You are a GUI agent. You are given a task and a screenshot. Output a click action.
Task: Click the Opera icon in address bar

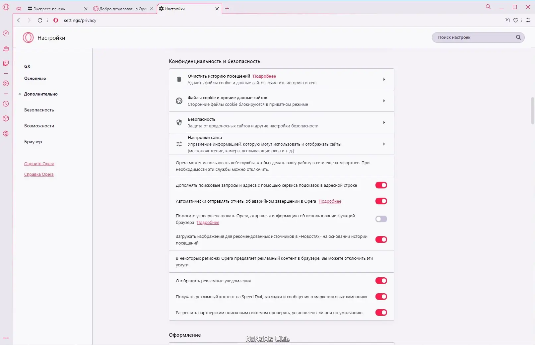56,20
